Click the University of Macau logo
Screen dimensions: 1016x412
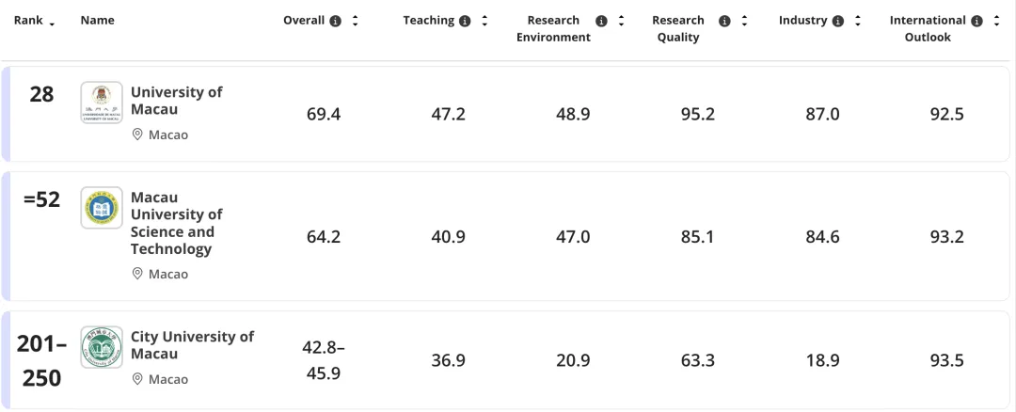102,103
